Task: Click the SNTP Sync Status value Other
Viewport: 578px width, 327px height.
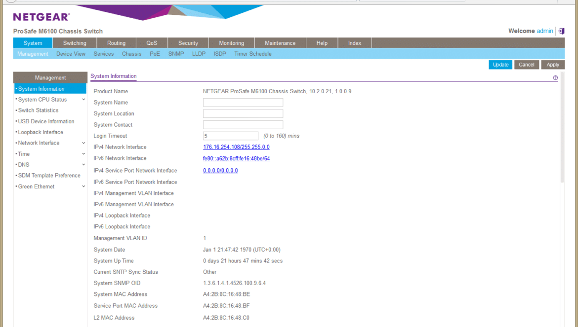Action: (x=210, y=272)
